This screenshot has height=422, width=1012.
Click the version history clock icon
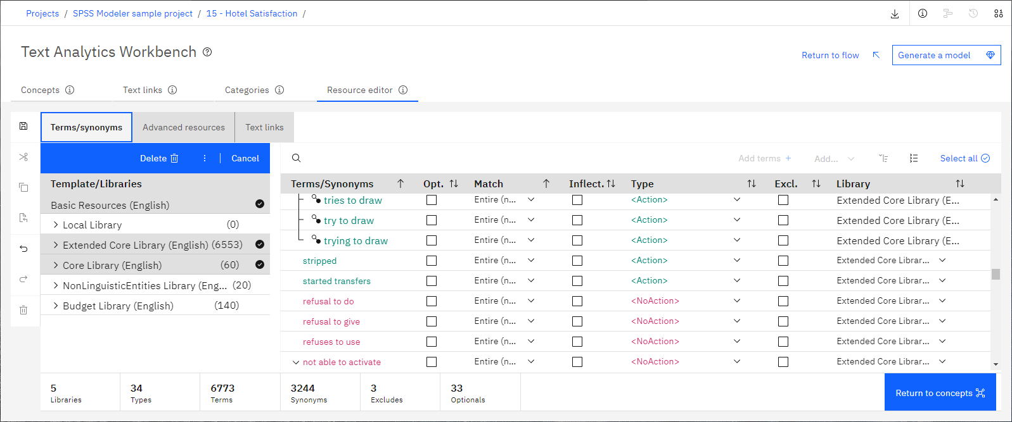click(x=973, y=13)
